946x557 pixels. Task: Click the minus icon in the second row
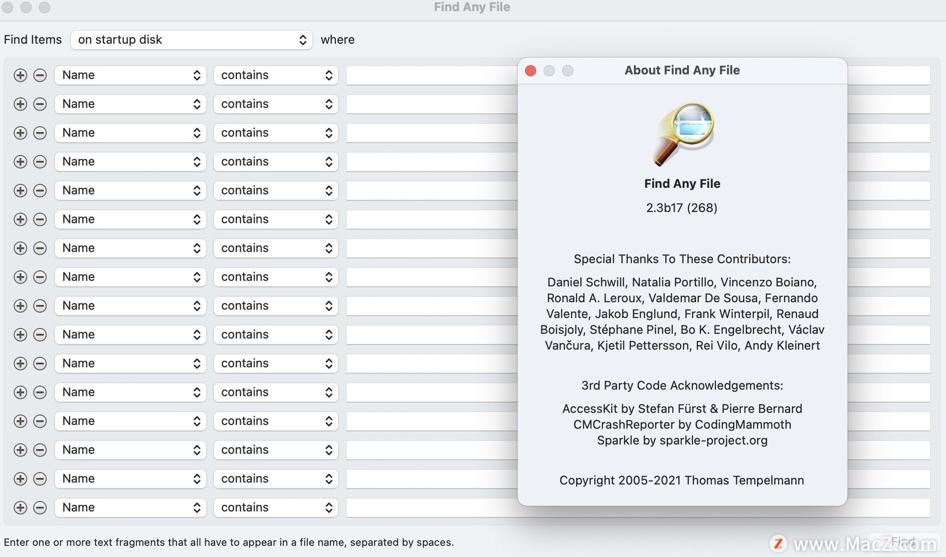40,104
